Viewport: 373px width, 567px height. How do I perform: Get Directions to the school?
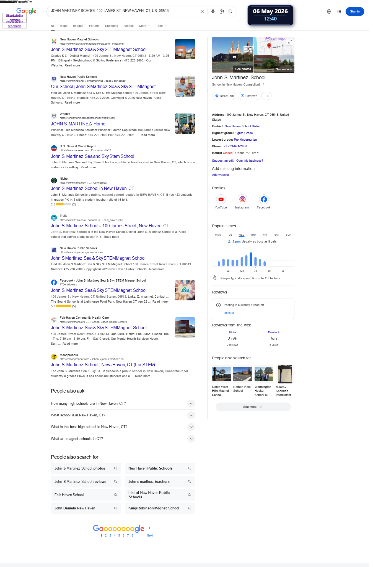coord(224,96)
